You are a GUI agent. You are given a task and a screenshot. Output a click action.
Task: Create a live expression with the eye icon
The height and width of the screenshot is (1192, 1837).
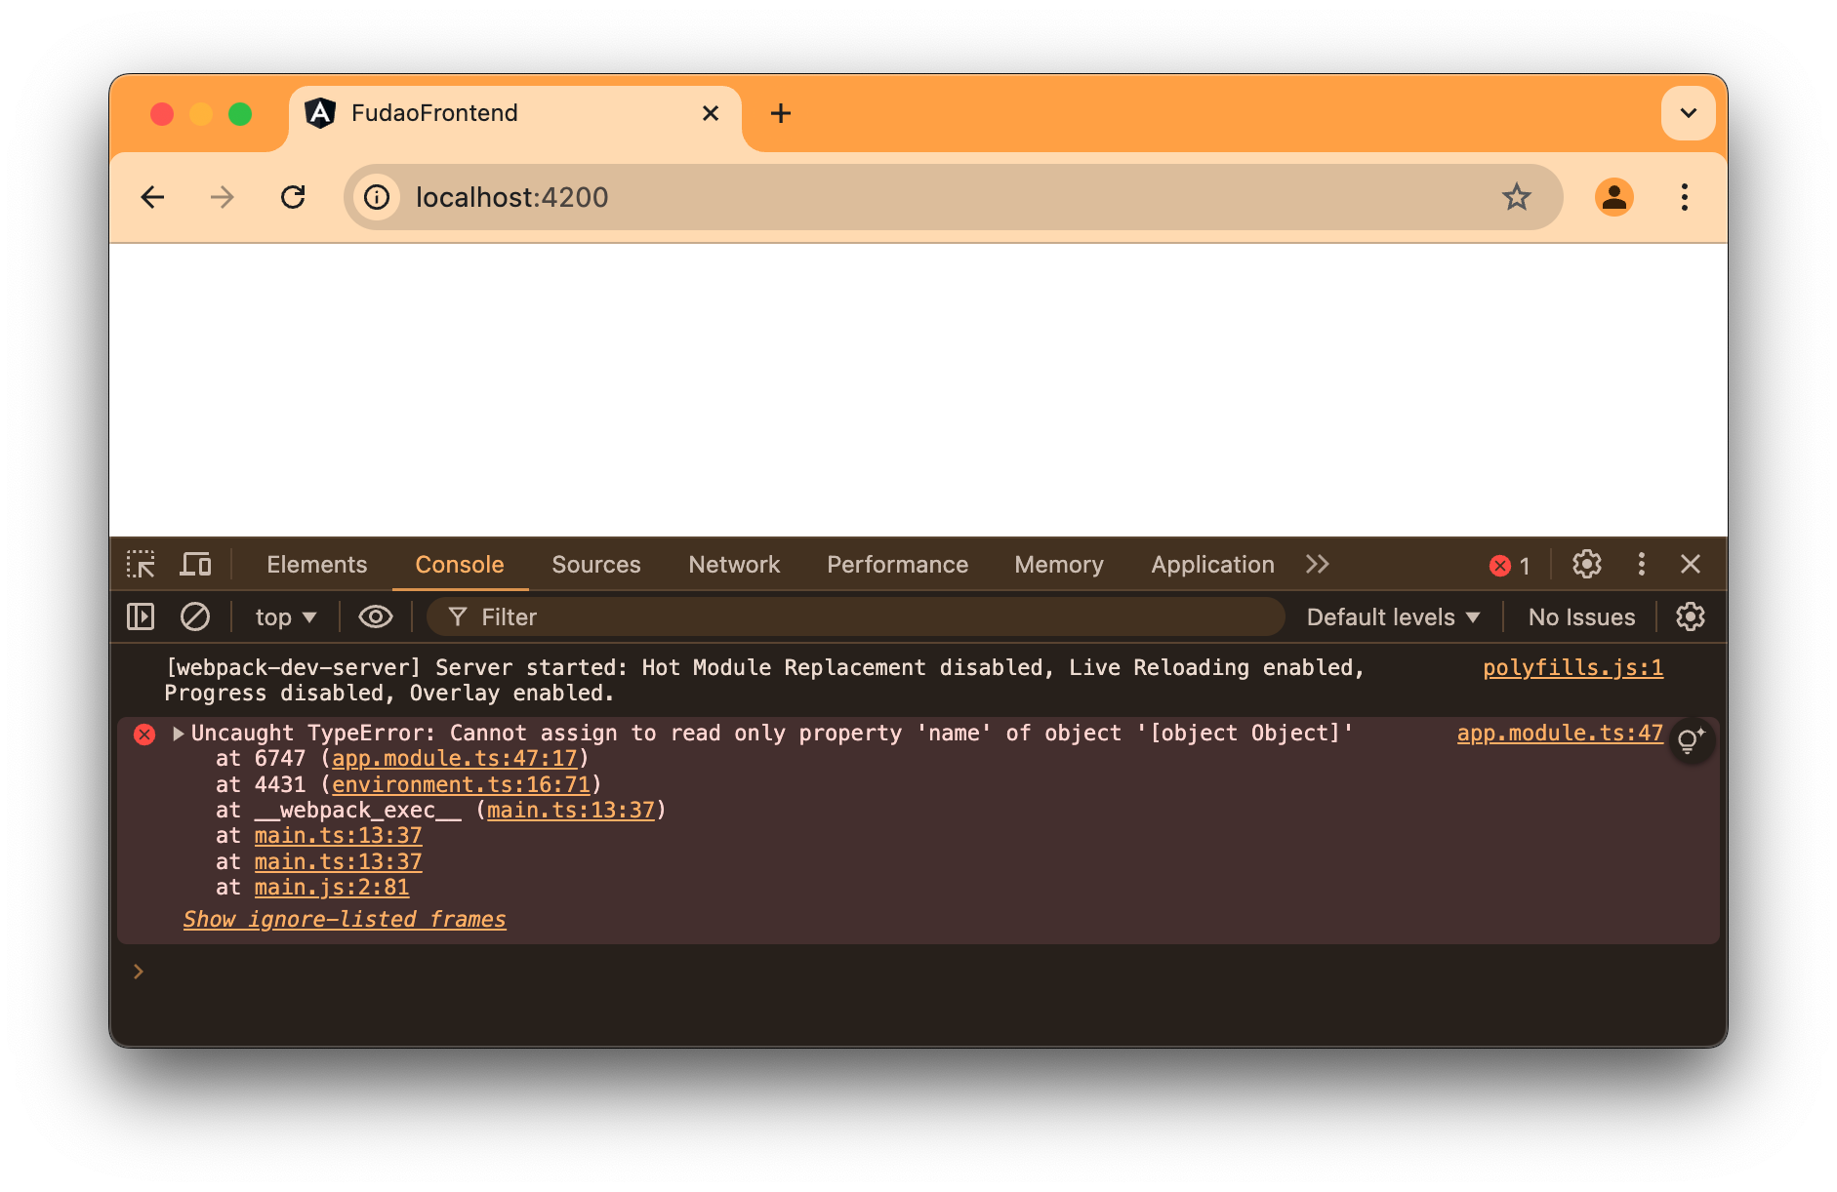[375, 616]
